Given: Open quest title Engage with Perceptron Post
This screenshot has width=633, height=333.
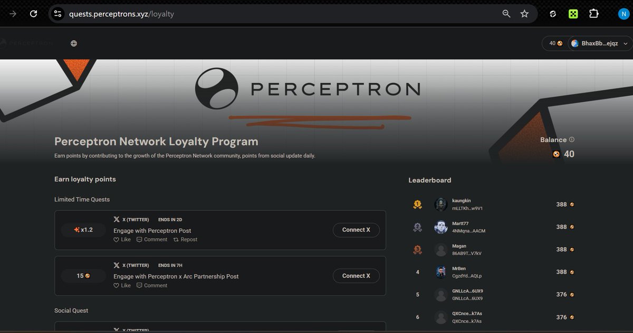Looking at the screenshot, I should pyautogui.click(x=152, y=230).
